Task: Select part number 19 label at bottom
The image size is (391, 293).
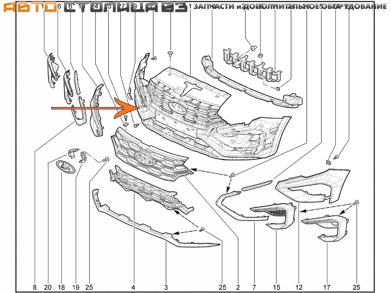Action: point(75,288)
